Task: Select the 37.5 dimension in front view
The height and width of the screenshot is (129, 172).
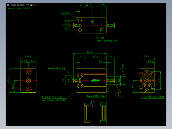Action: click(95, 57)
